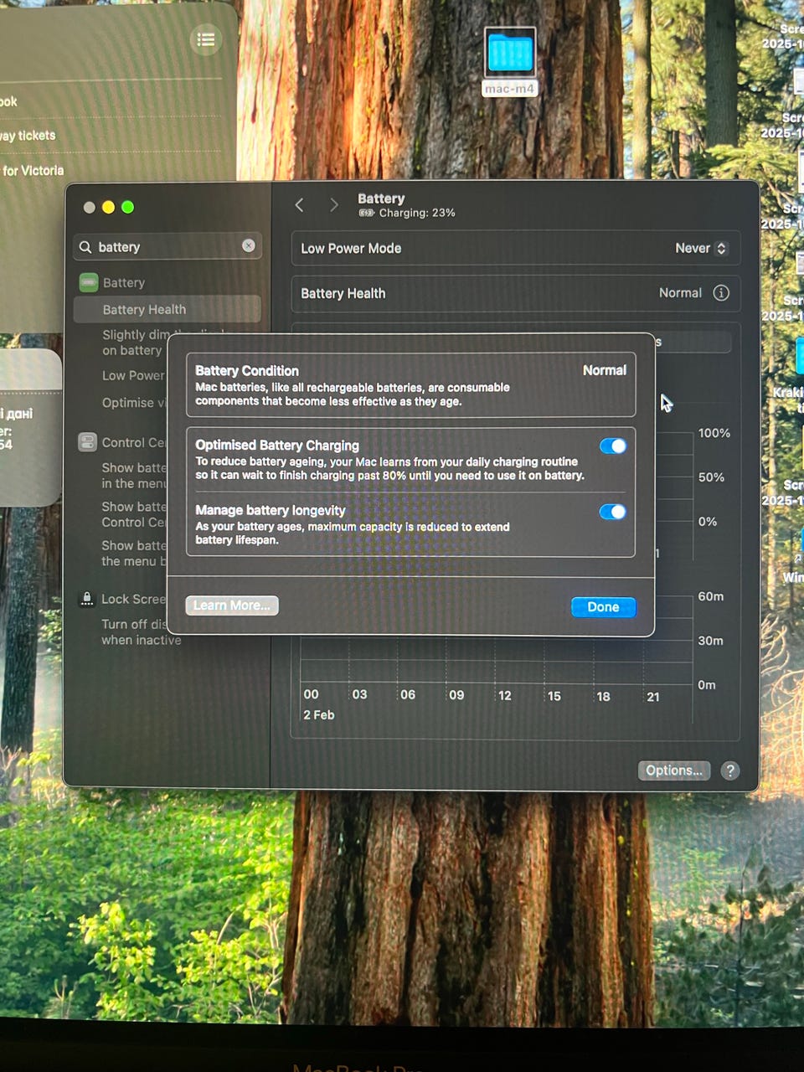Click the Lock Screen padlock icon
This screenshot has height=1072, width=804.
tap(87, 599)
